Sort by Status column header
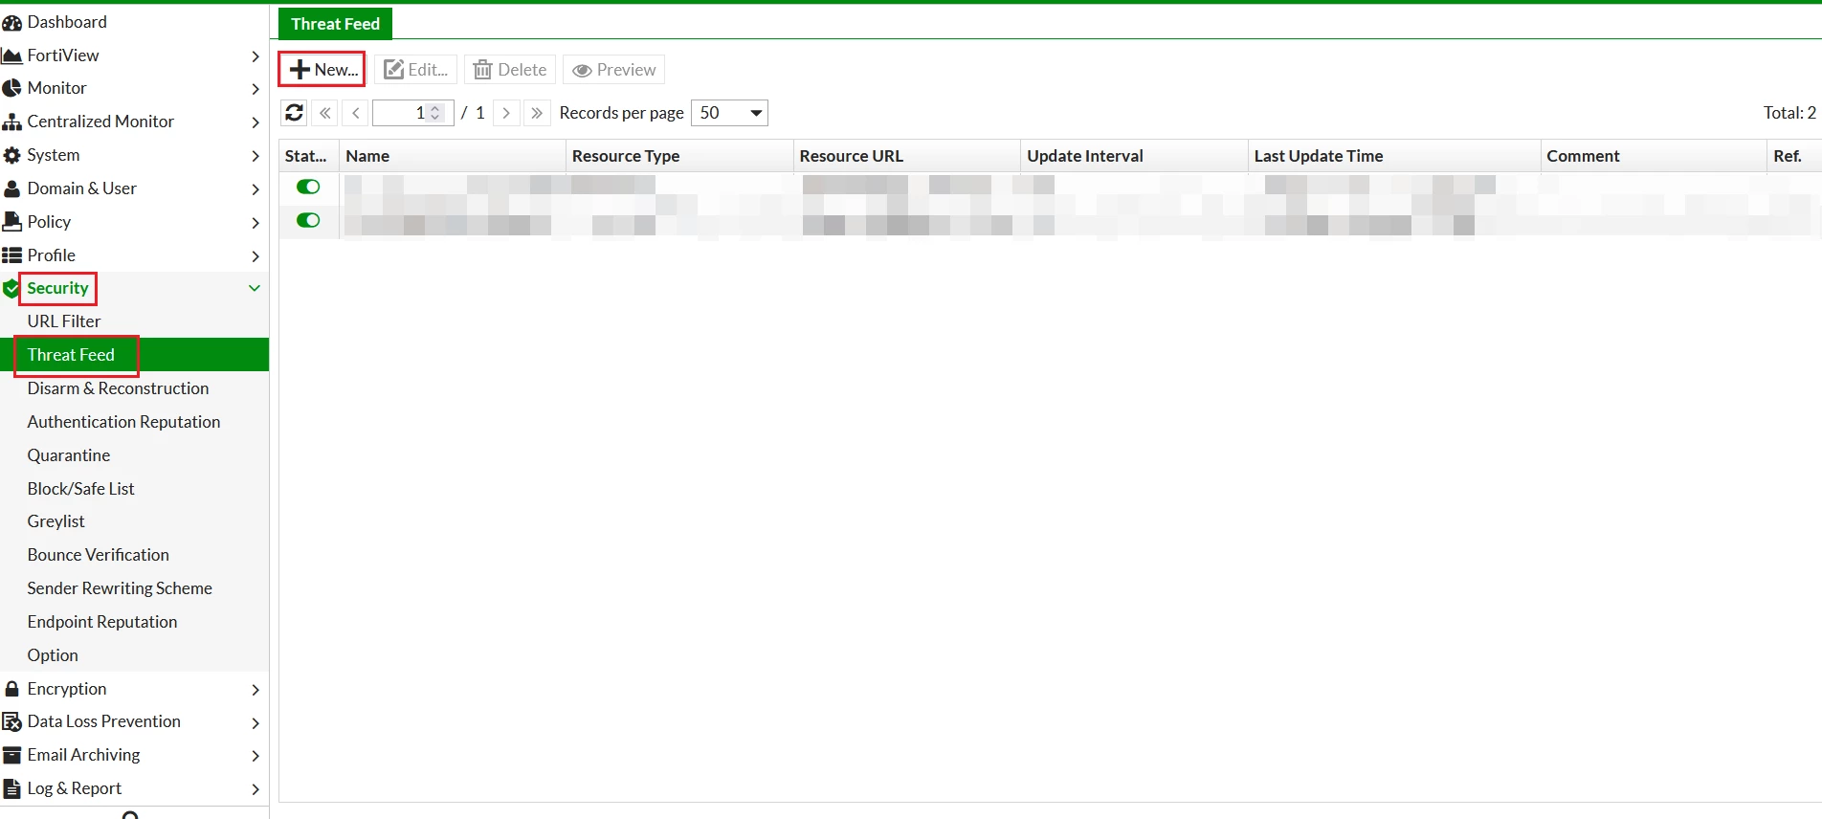This screenshot has width=1822, height=819. point(309,156)
